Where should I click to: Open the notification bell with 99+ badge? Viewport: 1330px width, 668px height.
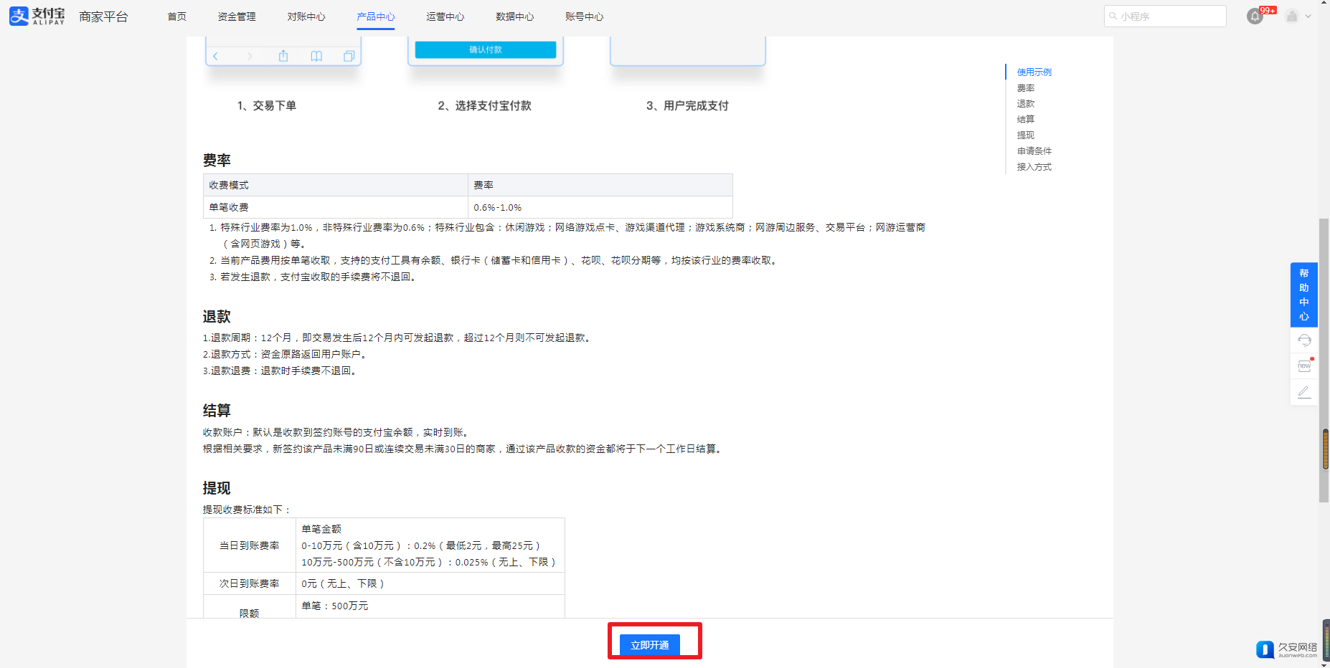tap(1255, 16)
